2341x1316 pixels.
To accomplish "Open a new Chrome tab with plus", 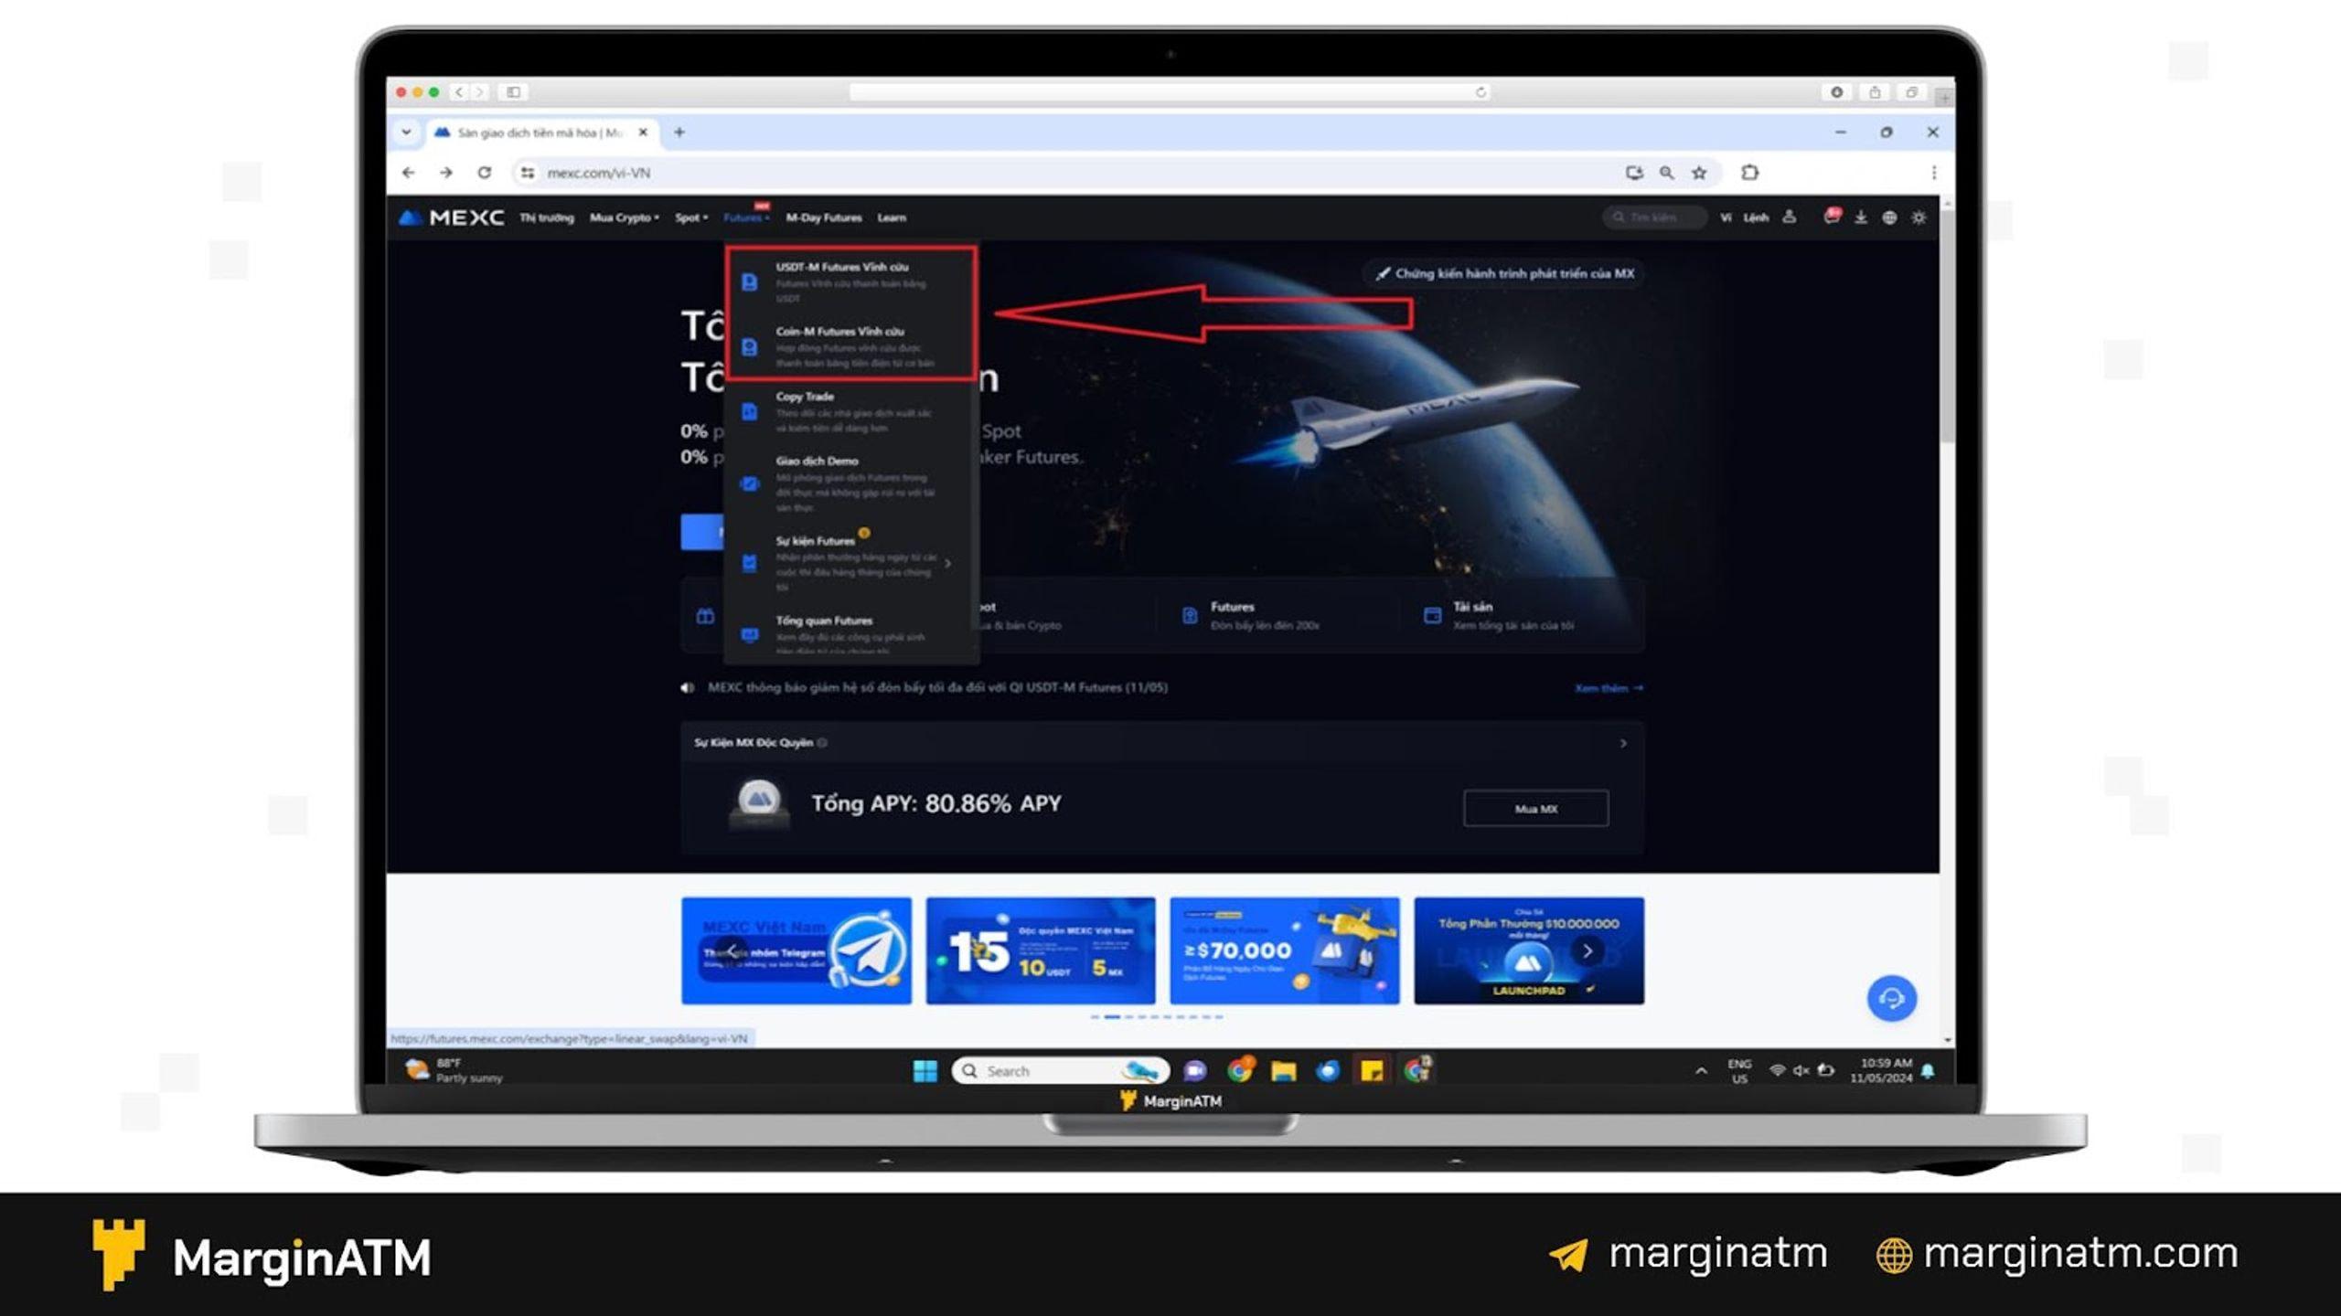I will click(679, 133).
